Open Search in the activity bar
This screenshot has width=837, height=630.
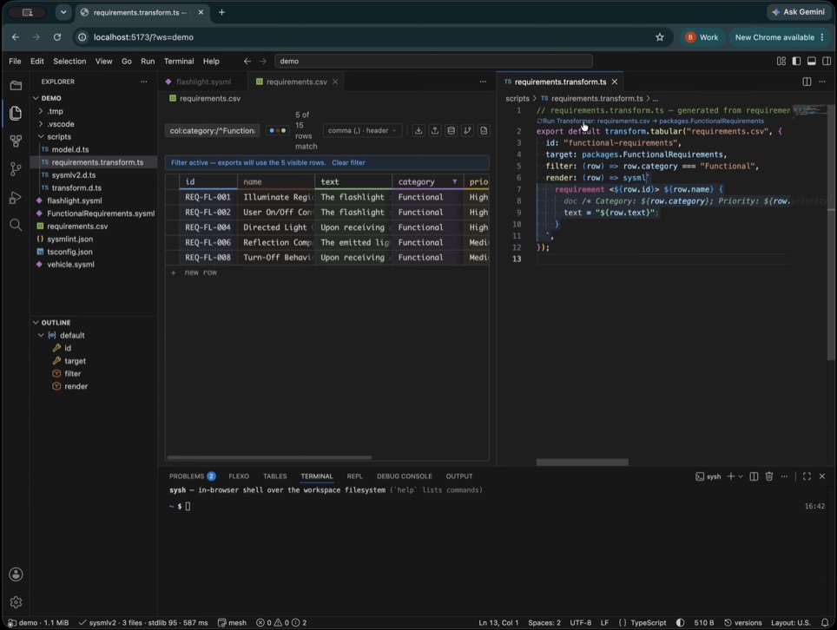(x=16, y=225)
